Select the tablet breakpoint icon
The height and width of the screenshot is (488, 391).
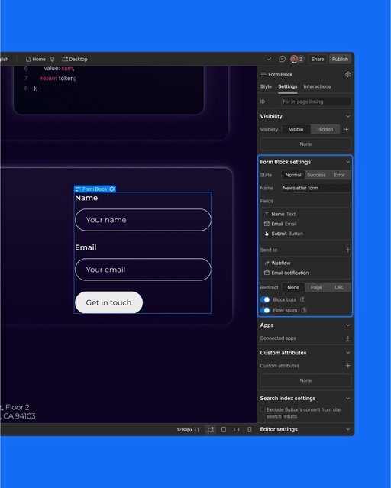tap(224, 429)
